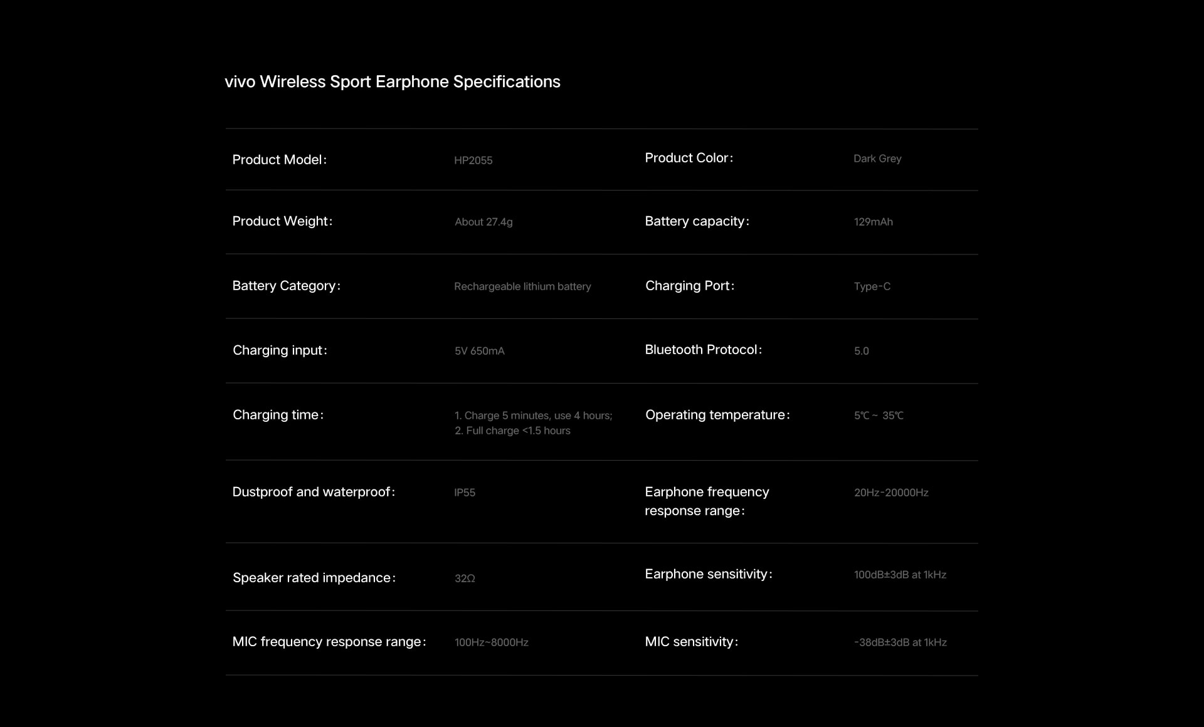
Task: Select the 32Ω speaker impedance value
Action: pos(465,578)
